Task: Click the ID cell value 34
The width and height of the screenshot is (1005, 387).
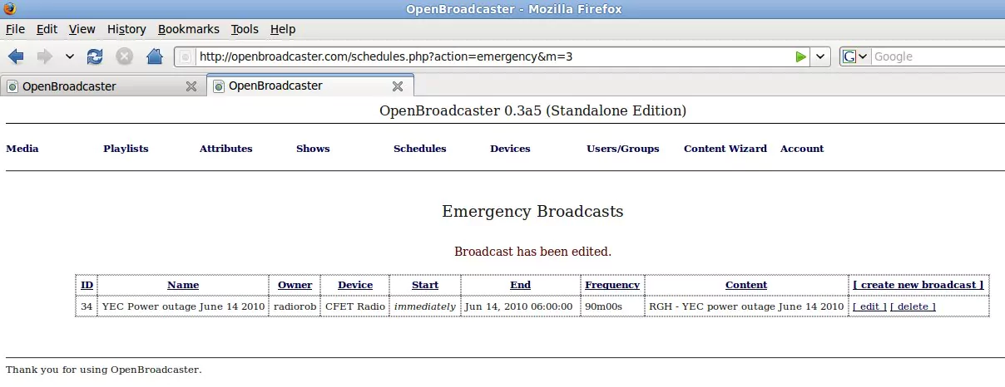Action: click(87, 306)
